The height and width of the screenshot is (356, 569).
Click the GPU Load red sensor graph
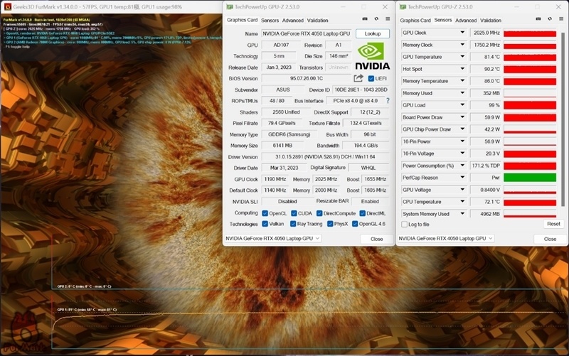530,105
